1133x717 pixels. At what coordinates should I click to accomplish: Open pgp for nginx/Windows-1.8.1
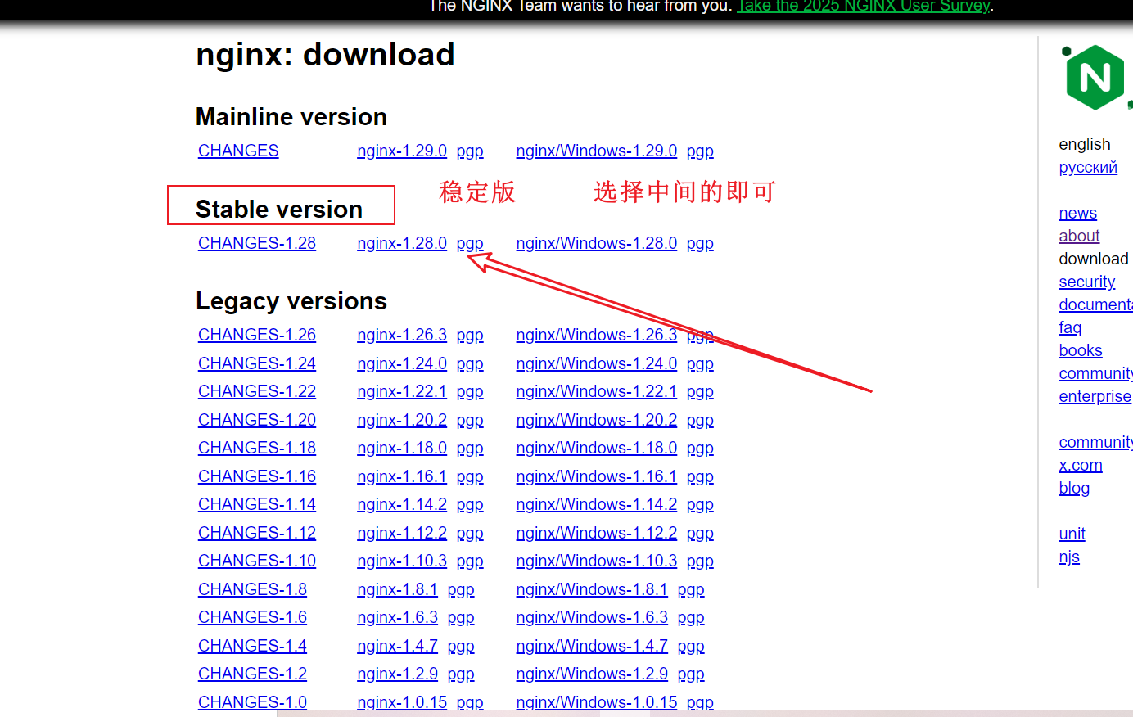[691, 589]
